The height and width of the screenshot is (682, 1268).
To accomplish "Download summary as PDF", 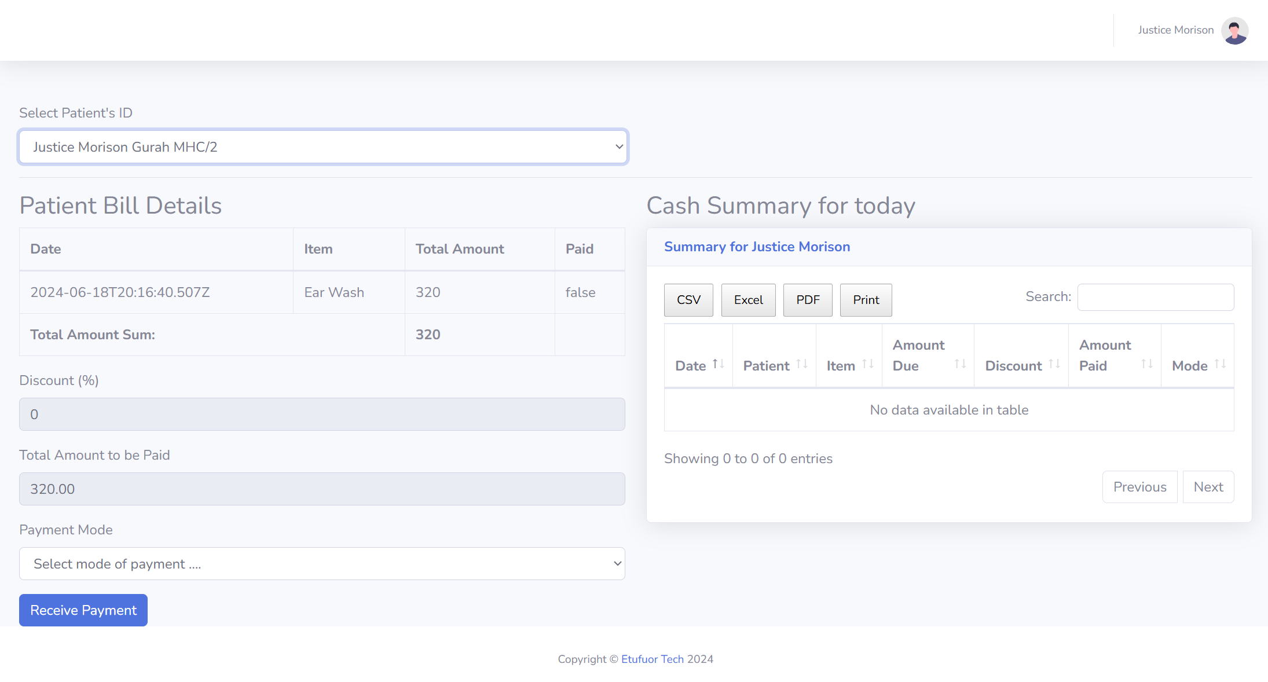I will click(808, 300).
